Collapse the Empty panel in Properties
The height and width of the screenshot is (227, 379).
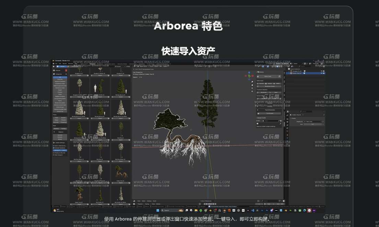point(291,118)
